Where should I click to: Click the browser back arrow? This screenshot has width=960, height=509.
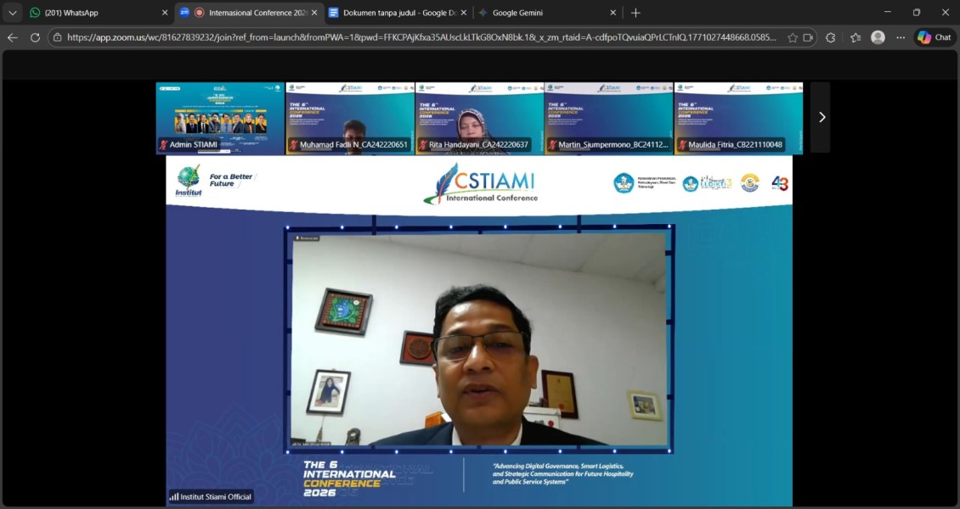pos(13,37)
